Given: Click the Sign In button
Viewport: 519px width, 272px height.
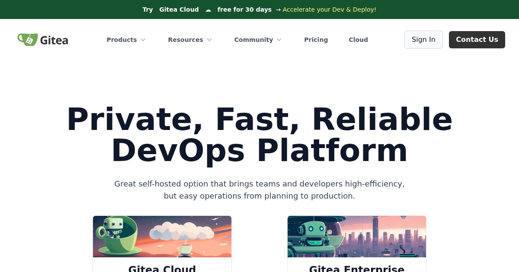Looking at the screenshot, I should click(x=423, y=40).
